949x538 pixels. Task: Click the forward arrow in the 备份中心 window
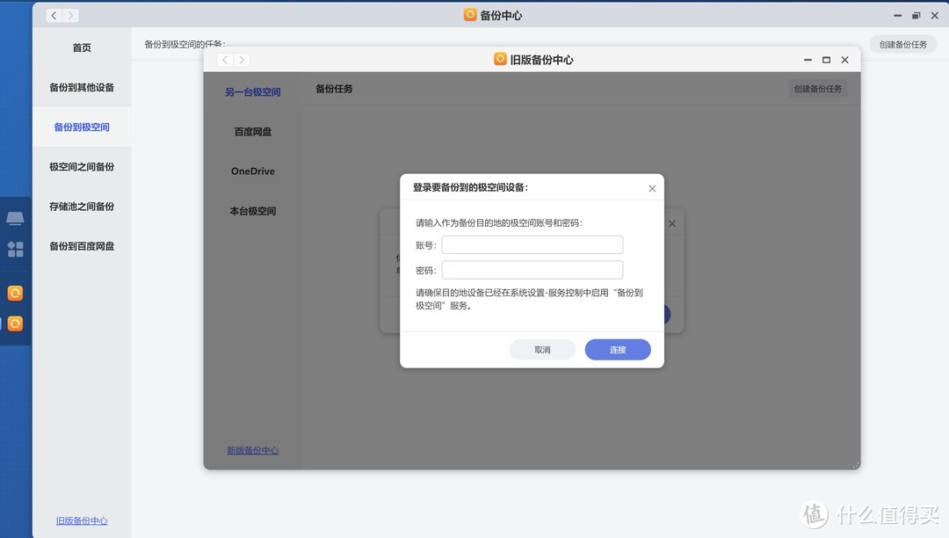(72, 15)
